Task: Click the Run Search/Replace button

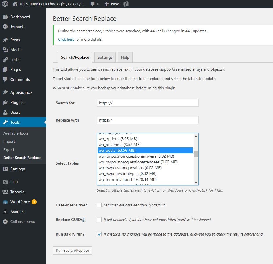Action: tap(73, 250)
